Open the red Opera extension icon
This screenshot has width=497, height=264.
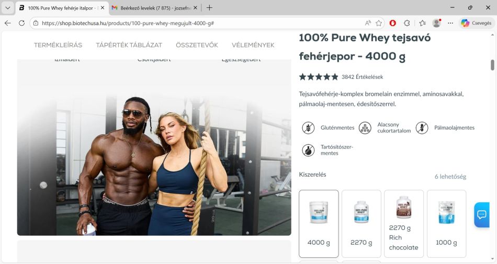[393, 23]
